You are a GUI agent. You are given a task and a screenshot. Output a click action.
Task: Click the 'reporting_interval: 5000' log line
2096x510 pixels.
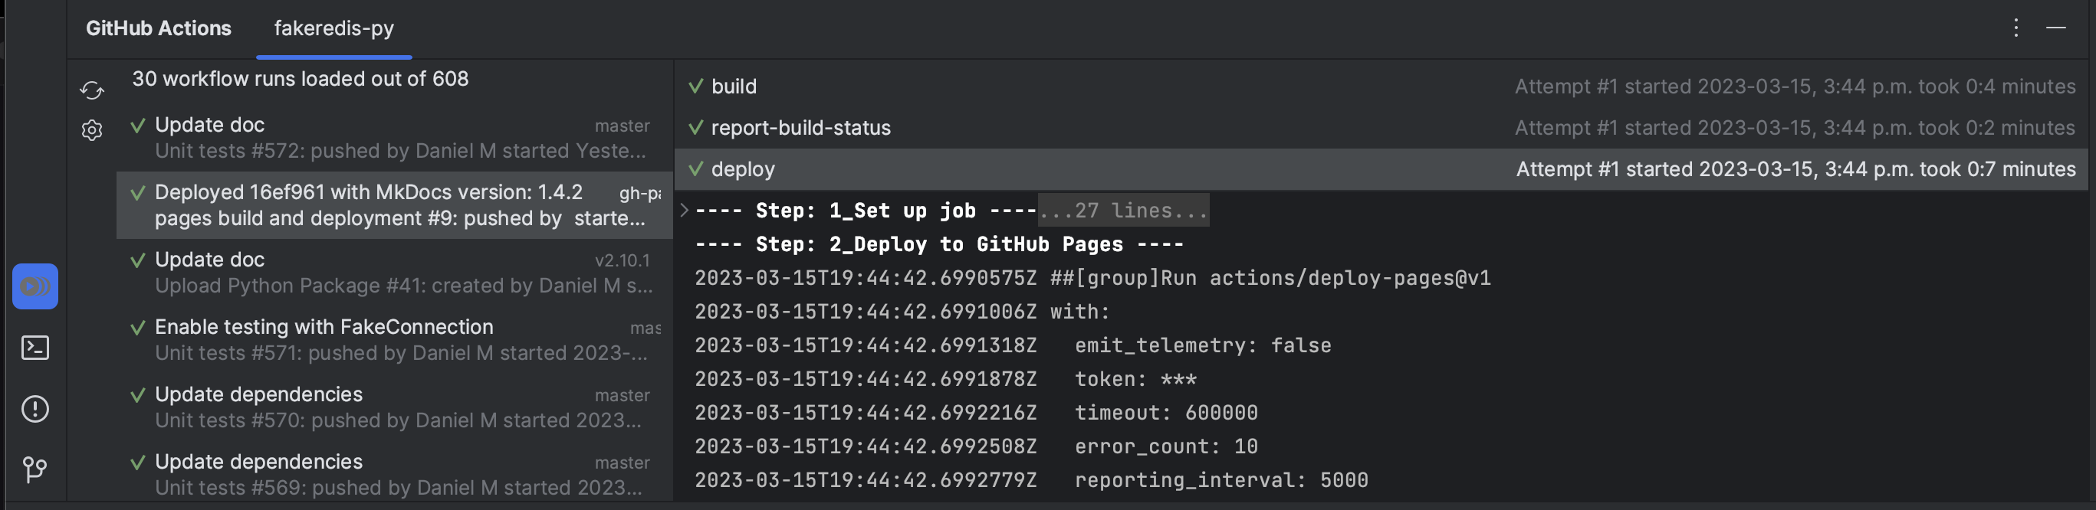click(1032, 480)
